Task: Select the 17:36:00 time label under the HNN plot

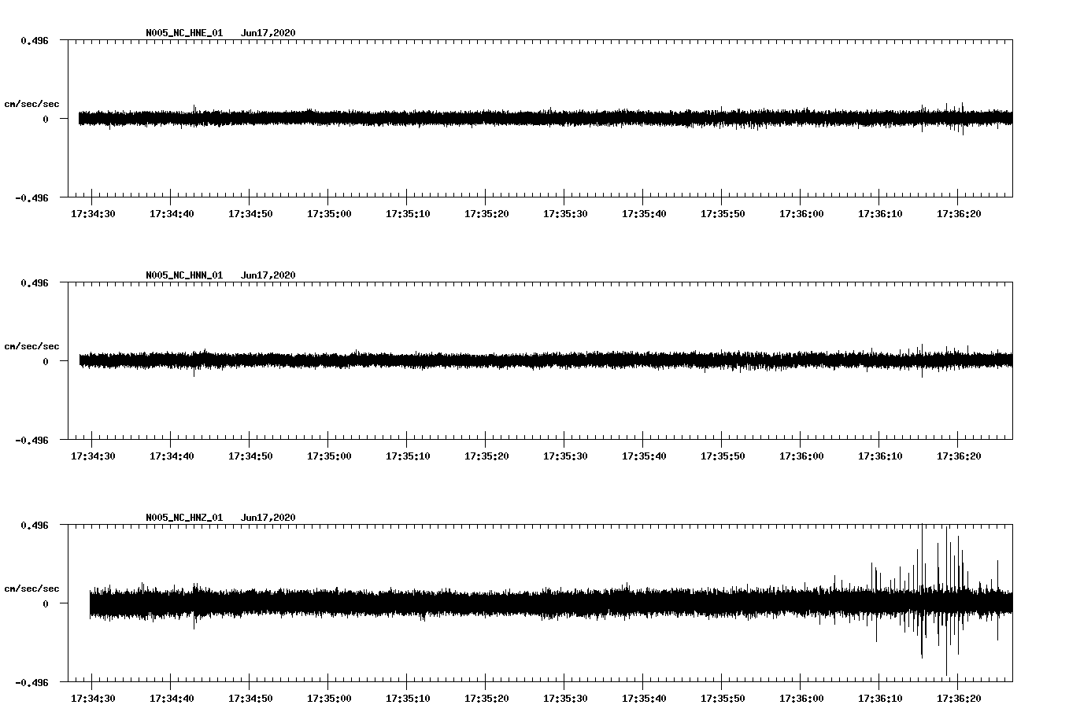Action: point(801,456)
